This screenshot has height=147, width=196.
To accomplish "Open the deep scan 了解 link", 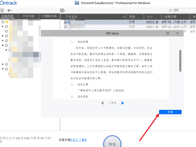I will [x=79, y=140].
